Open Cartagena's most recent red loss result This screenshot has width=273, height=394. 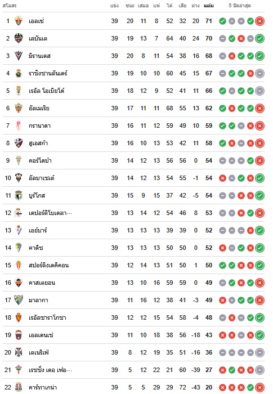[259, 387]
